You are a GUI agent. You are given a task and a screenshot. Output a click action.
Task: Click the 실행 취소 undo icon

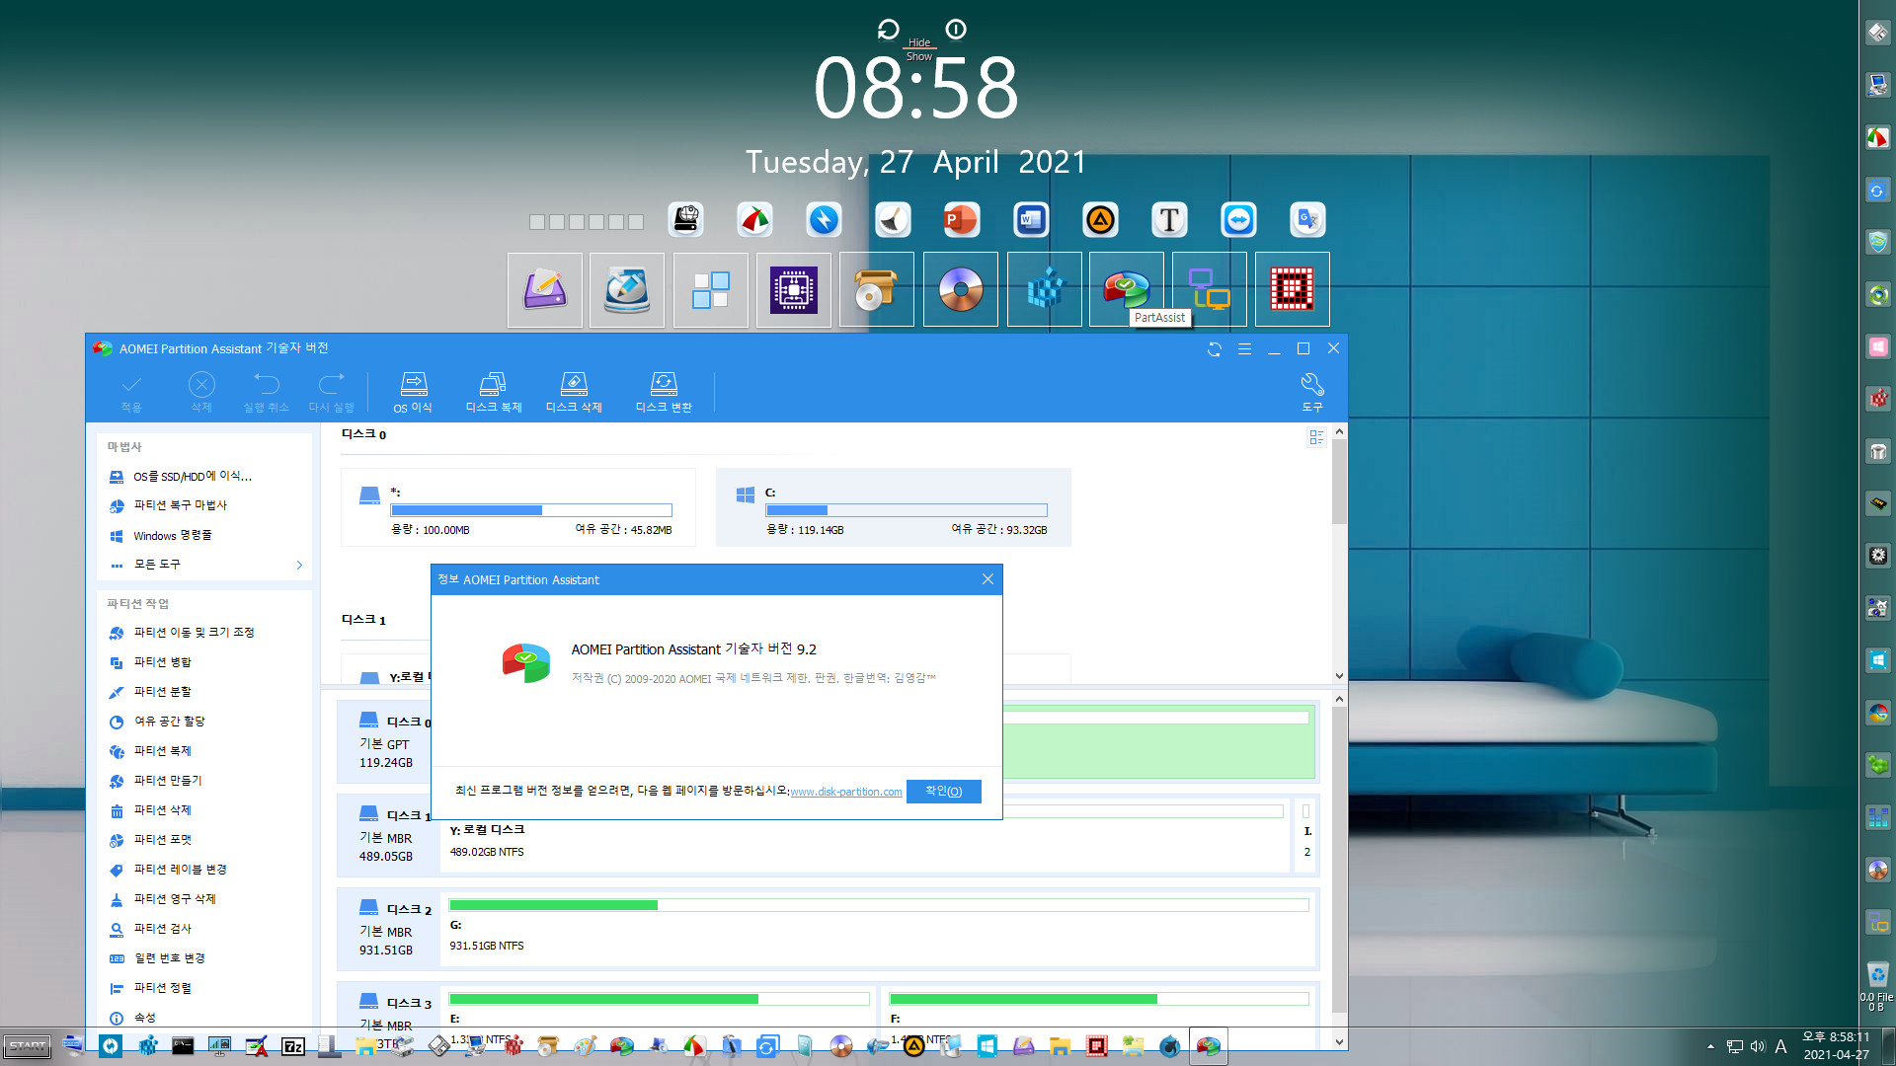tap(267, 392)
